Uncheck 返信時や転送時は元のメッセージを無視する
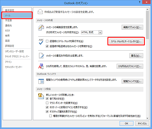 pyautogui.click(x=47, y=46)
